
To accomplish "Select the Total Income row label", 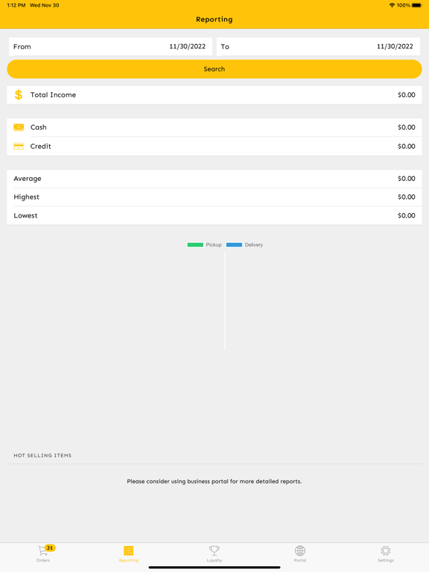I will tap(54, 95).
